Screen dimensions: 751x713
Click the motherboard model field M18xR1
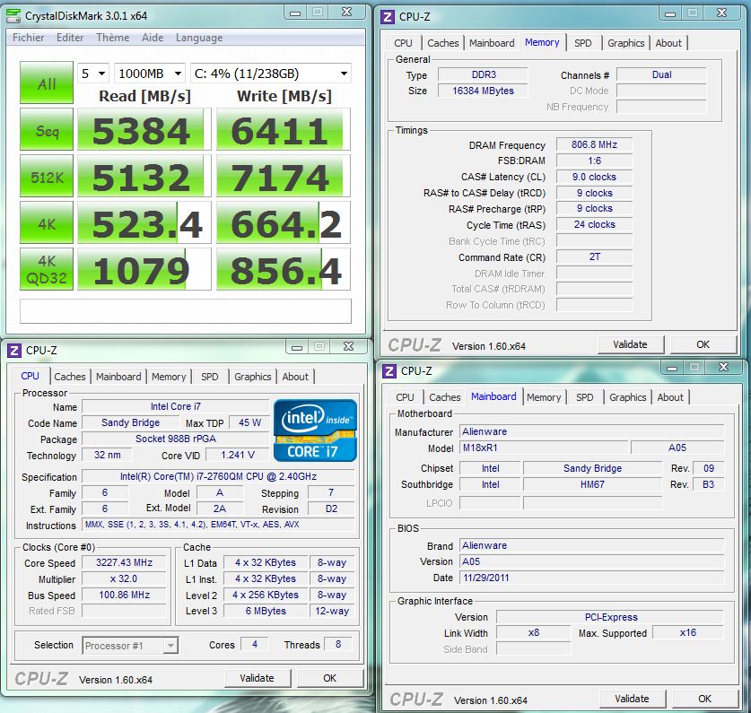tap(544, 448)
